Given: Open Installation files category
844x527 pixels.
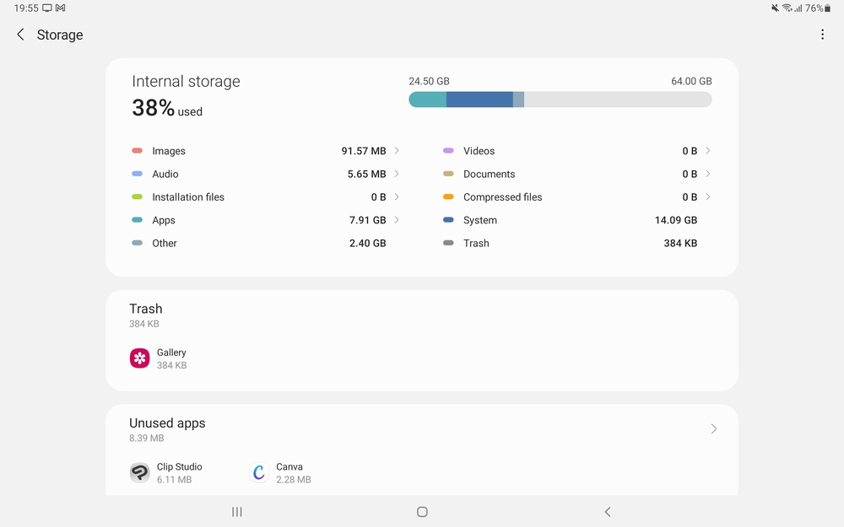Looking at the screenshot, I should (x=188, y=197).
